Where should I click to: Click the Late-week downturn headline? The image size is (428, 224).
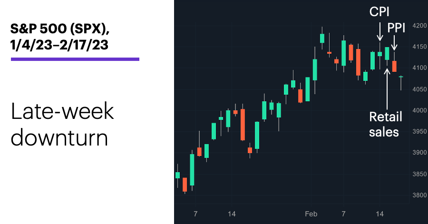click(x=62, y=124)
